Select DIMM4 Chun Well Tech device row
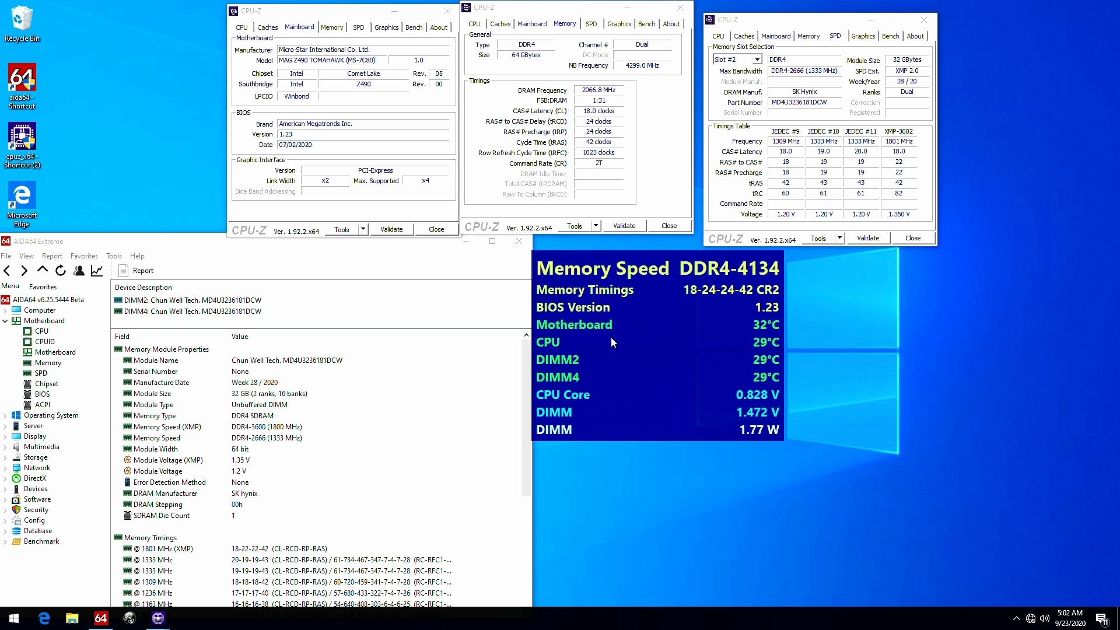 [188, 311]
